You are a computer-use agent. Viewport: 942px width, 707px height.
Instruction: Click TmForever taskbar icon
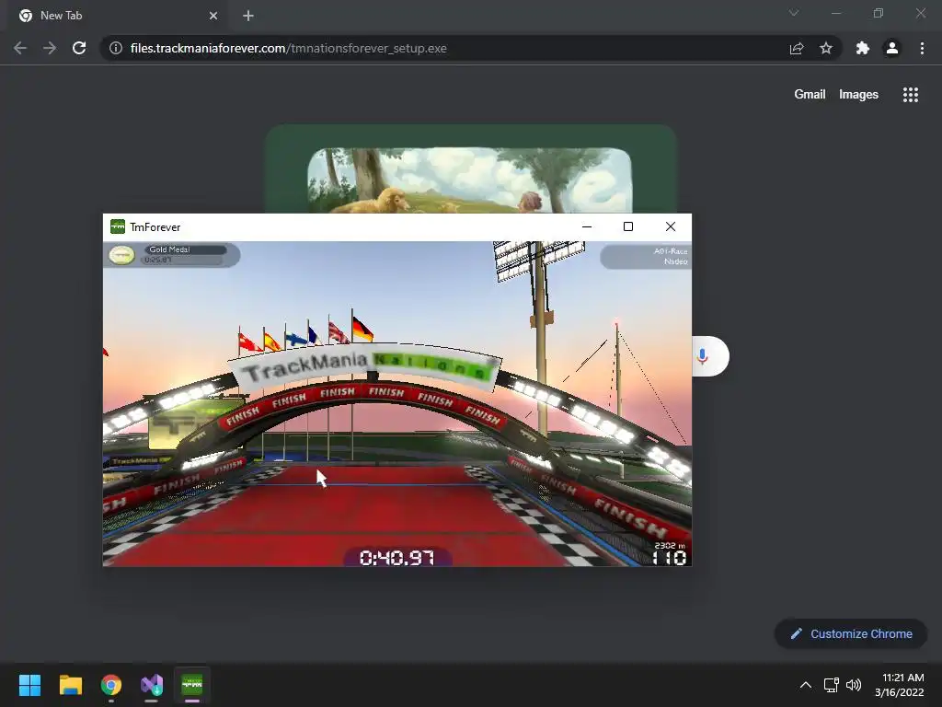(192, 685)
